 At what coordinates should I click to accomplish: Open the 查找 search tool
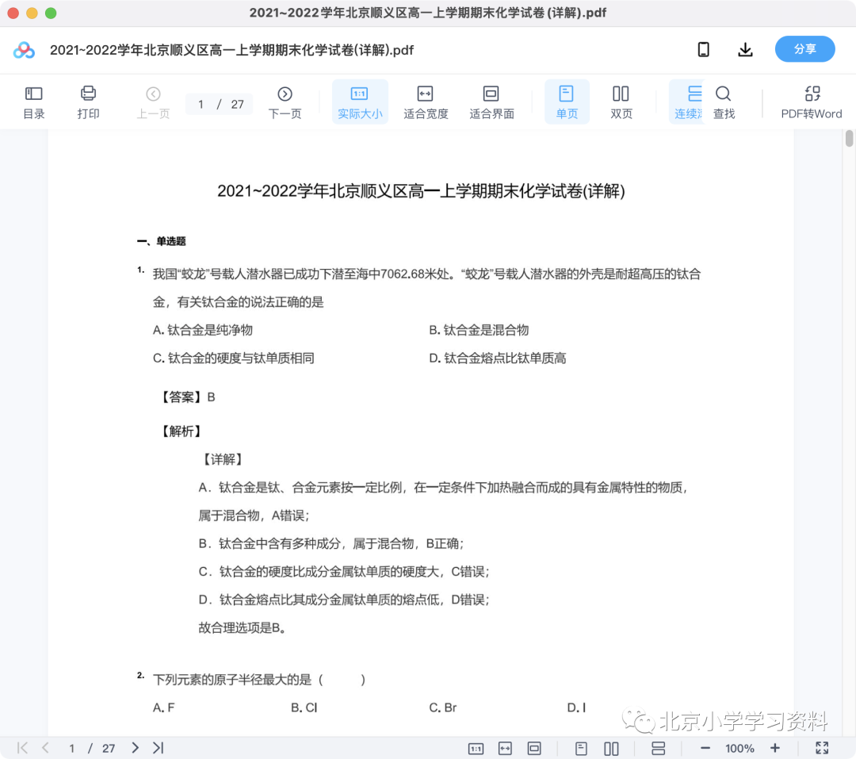(x=724, y=102)
